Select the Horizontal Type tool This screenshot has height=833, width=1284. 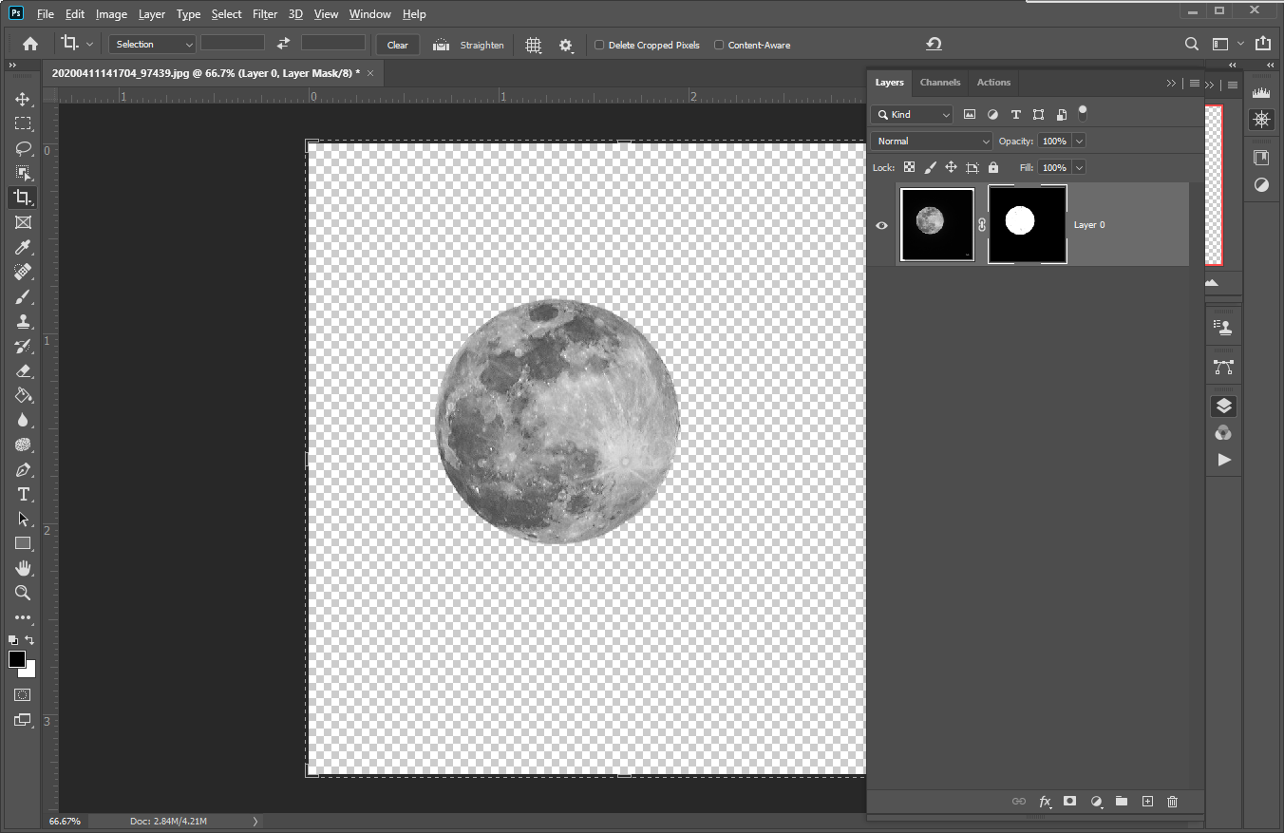pos(23,494)
